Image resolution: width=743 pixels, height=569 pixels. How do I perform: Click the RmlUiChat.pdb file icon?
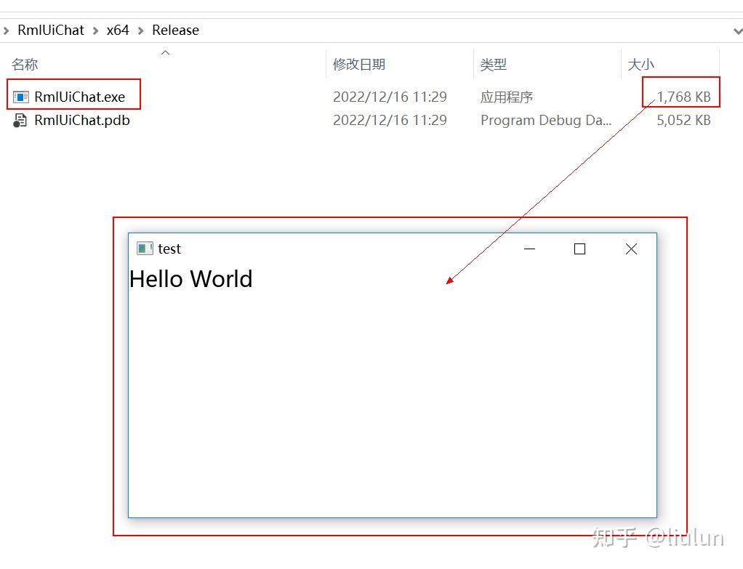(20, 120)
